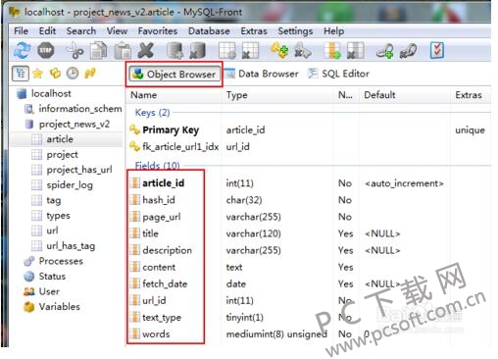Screen dimensions: 498x359
Task: Open the Settings menu
Action: point(295,31)
